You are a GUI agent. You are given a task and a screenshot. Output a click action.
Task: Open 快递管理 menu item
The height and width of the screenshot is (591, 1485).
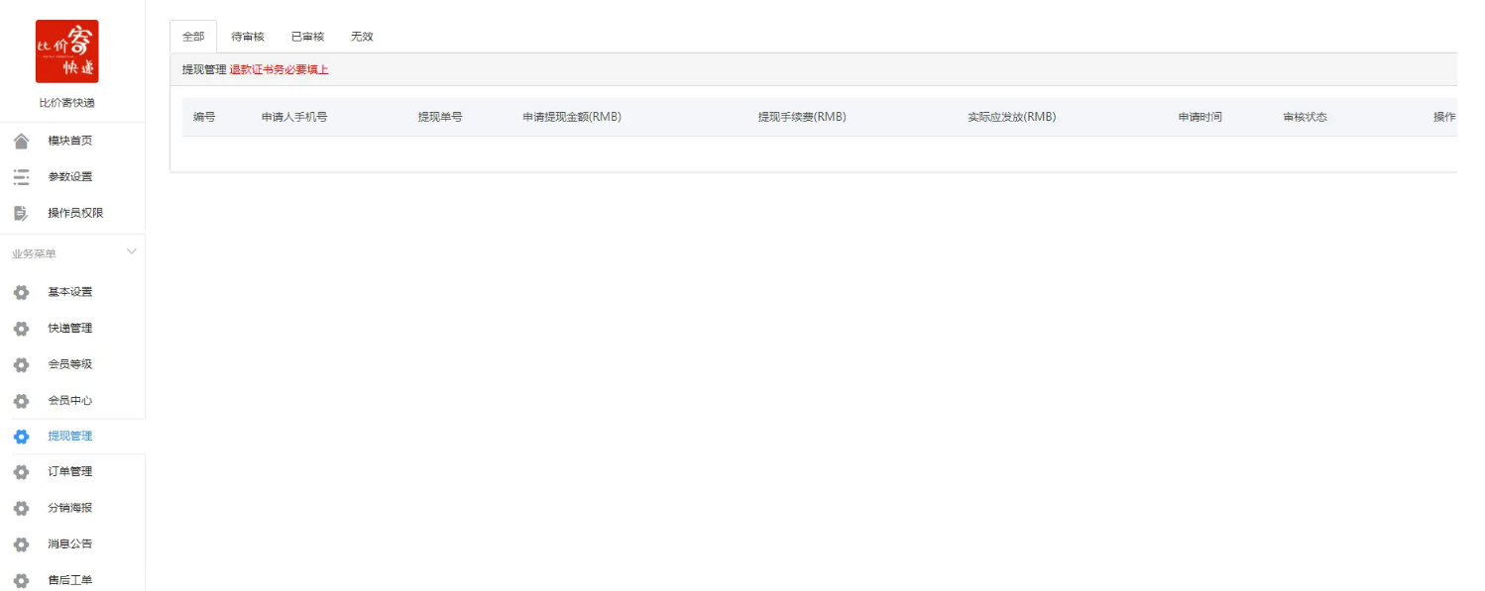[x=72, y=329]
